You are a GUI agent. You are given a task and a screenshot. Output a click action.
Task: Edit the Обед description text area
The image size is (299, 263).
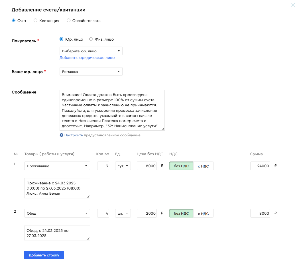tap(57, 233)
